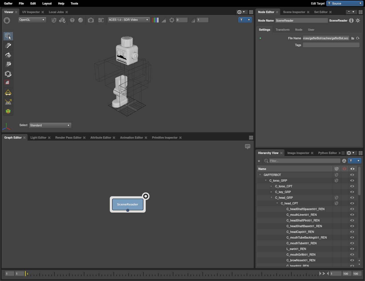Click the reload icon beside File Name
The height and width of the screenshot is (281, 365).
(358, 38)
